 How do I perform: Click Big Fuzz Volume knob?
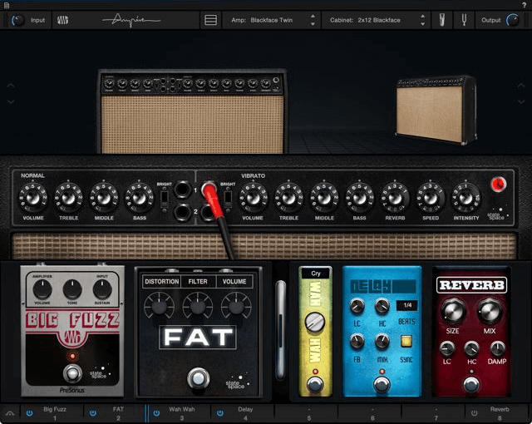click(42, 289)
